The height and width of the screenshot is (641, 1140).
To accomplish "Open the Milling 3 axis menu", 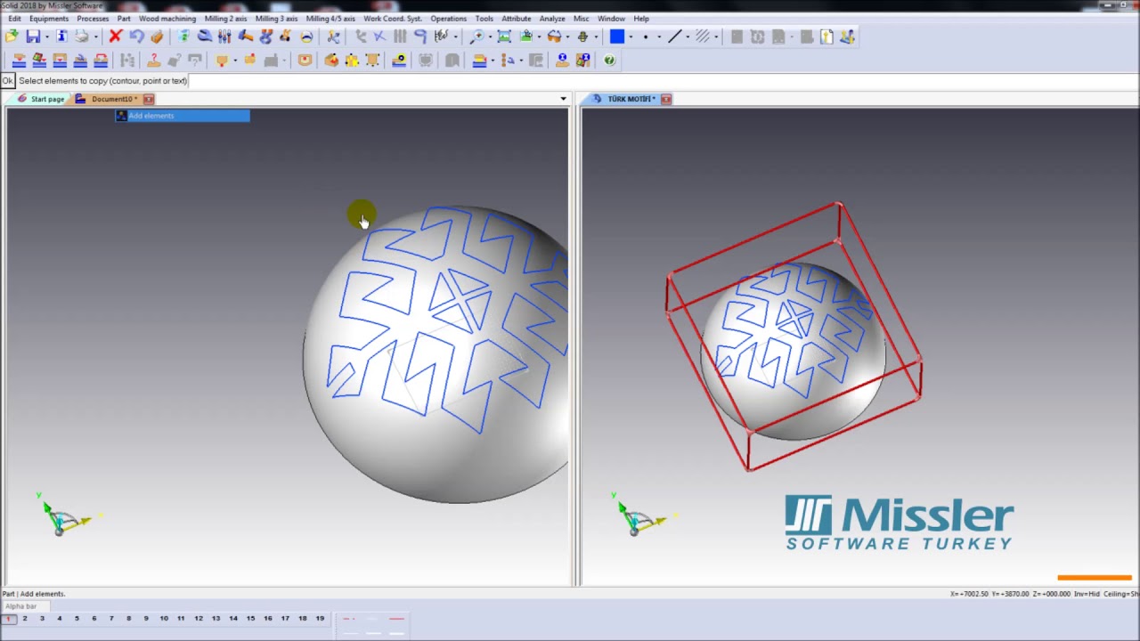I will pos(276,18).
